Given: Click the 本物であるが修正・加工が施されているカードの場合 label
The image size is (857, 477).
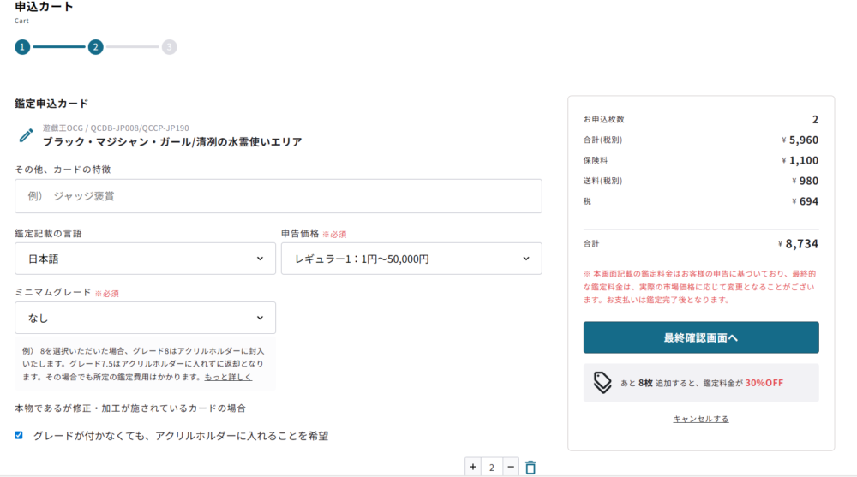Looking at the screenshot, I should [130, 408].
